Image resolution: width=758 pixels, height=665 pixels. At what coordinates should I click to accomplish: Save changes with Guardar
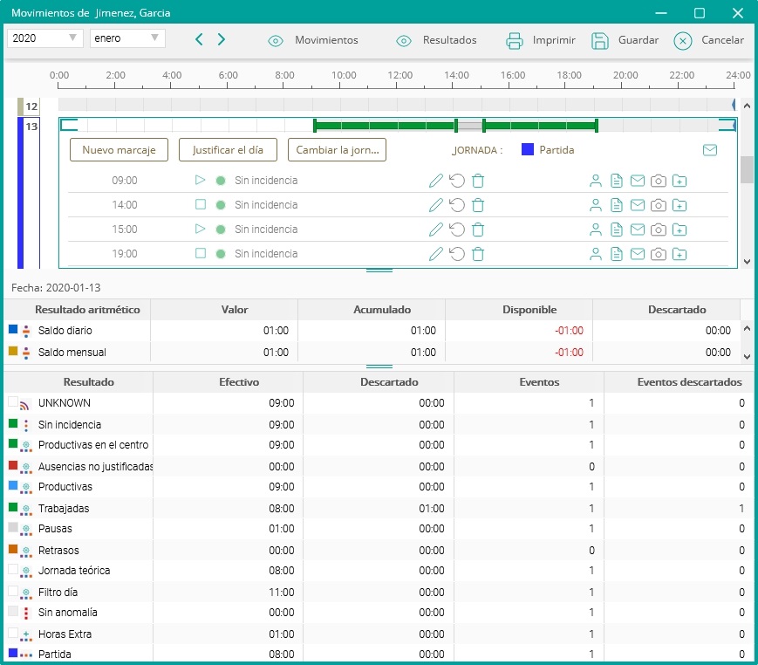[x=625, y=40]
